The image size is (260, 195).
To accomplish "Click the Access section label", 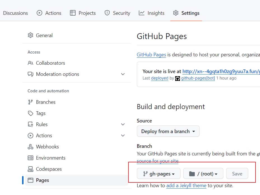I will (x=34, y=52).
